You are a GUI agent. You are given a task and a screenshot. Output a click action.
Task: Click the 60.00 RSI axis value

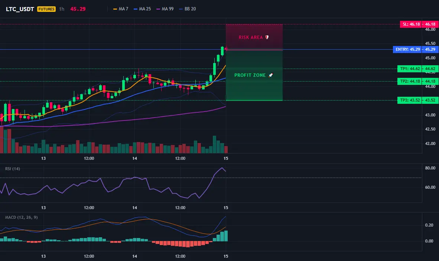(x=430, y=187)
